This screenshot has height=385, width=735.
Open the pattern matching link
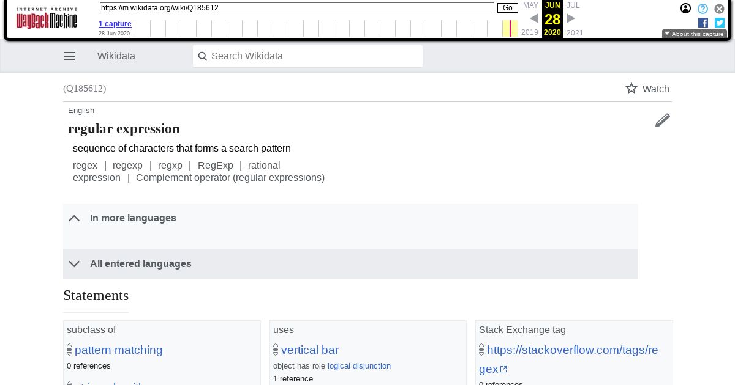click(x=119, y=350)
